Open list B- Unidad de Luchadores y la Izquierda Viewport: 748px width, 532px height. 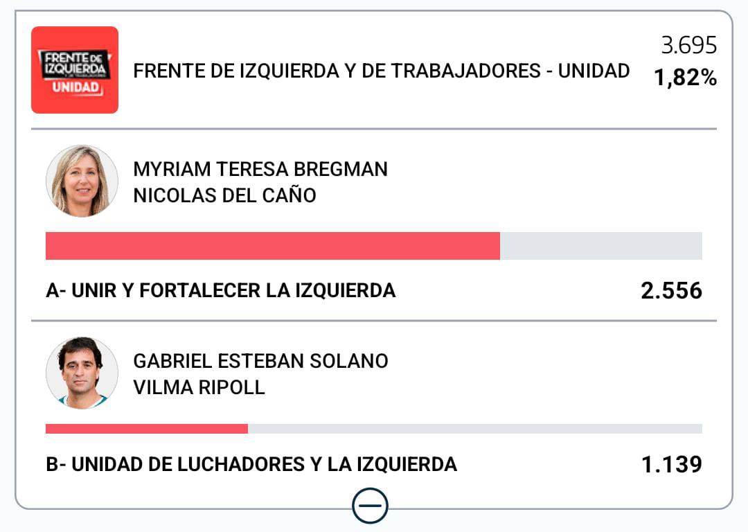click(x=251, y=464)
